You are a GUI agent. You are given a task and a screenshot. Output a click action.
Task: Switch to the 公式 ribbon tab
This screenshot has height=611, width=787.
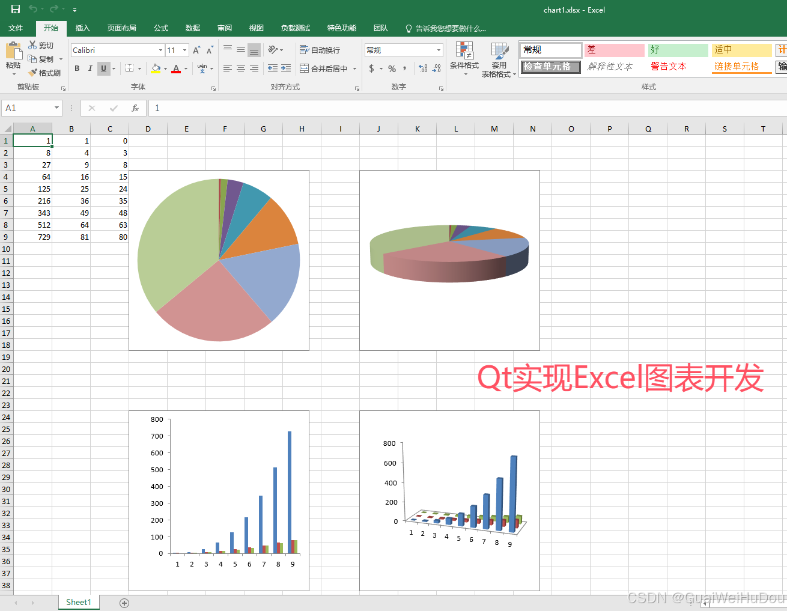click(x=161, y=28)
